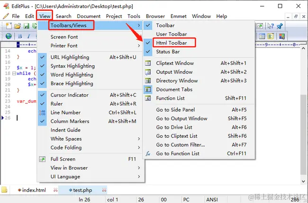
Task: Expand the Toolbars/Views submenu
Action: [x=91, y=25]
